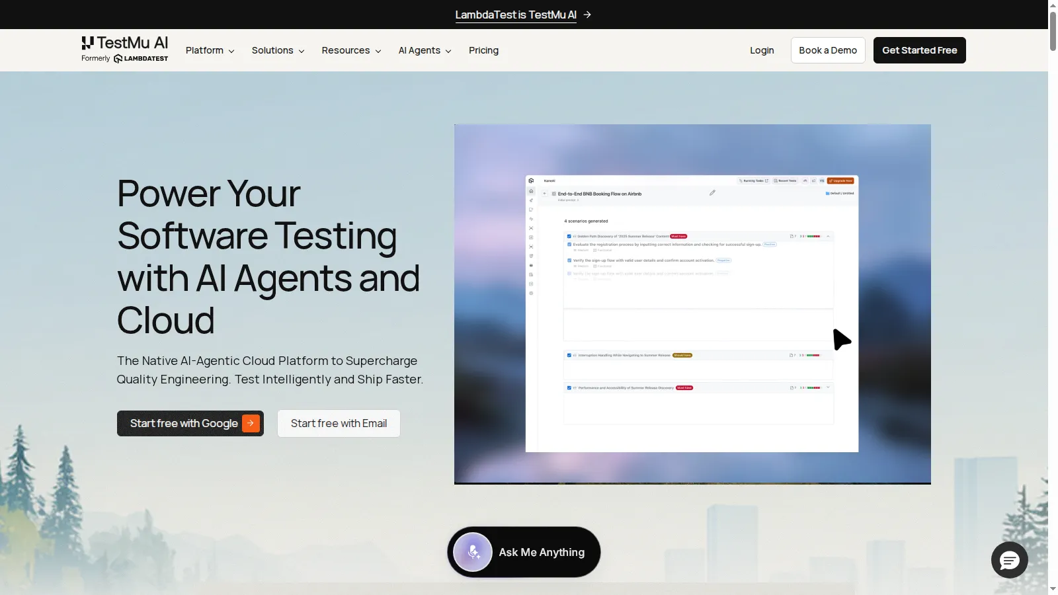Click '4 scenarios generated' text in demo video
The image size is (1058, 595).
pos(586,221)
